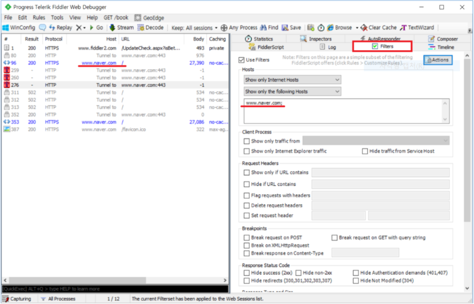This screenshot has width=474, height=304.
Task: Enable Show only if URL contains
Action: [x=247, y=173]
